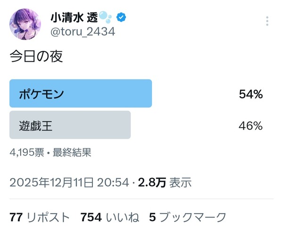This screenshot has width=283, height=231.
Task: Select the gray 遊戯王 poll result bar
Action: click(70, 125)
